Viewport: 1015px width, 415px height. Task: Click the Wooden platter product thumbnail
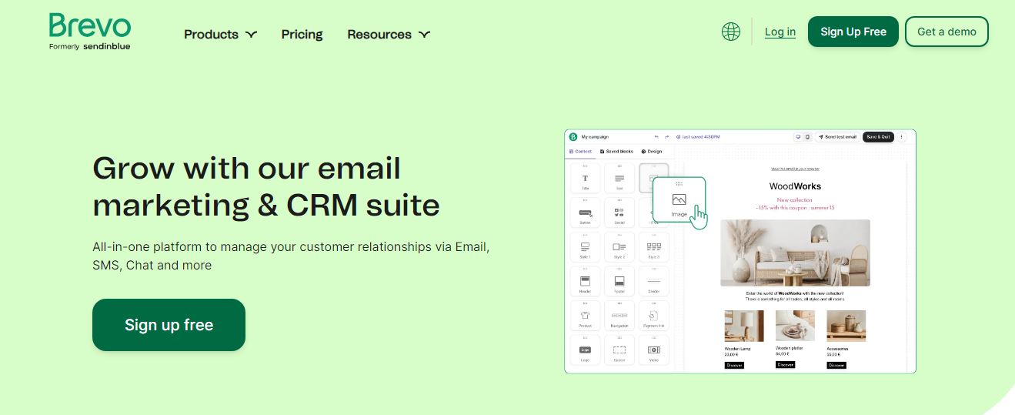[795, 326]
